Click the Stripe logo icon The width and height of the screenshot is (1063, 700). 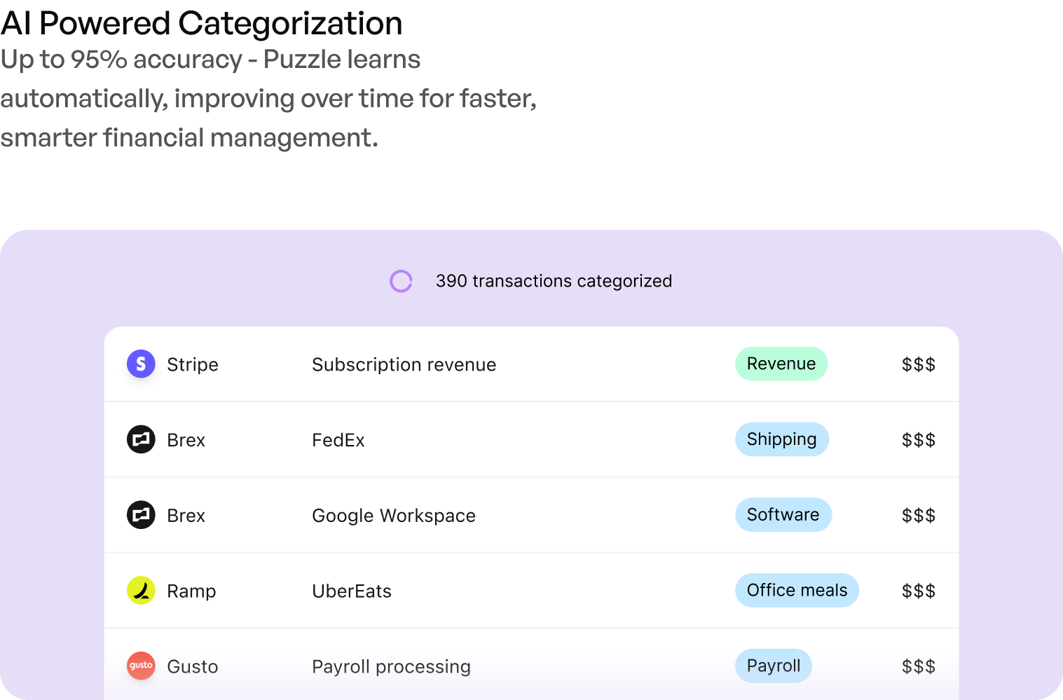tap(141, 364)
